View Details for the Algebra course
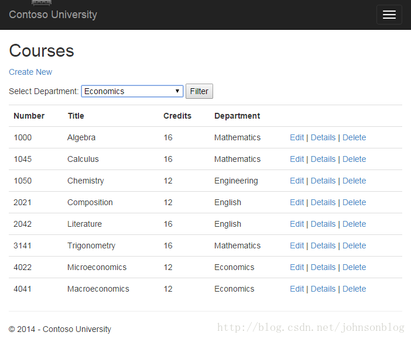The width and height of the screenshot is (411, 339). pyautogui.click(x=323, y=137)
